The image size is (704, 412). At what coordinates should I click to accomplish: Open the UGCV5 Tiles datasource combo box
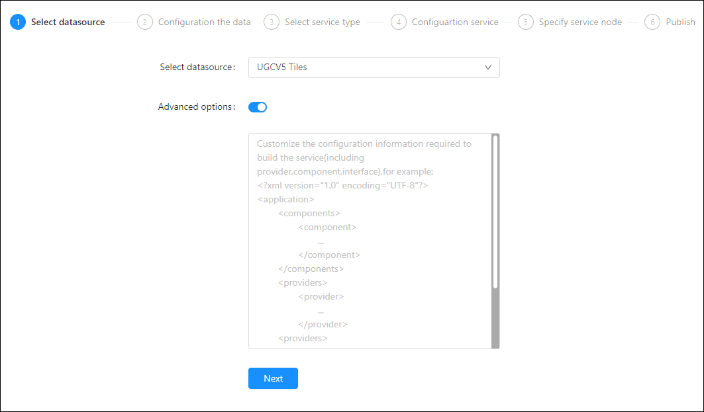tap(364, 67)
